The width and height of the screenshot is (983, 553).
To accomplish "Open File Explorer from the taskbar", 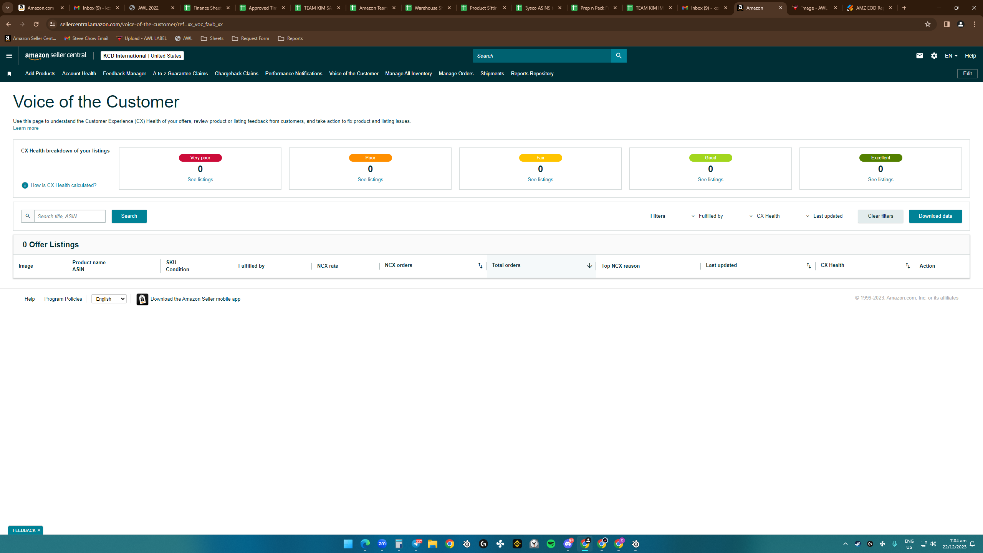I will pos(433,544).
